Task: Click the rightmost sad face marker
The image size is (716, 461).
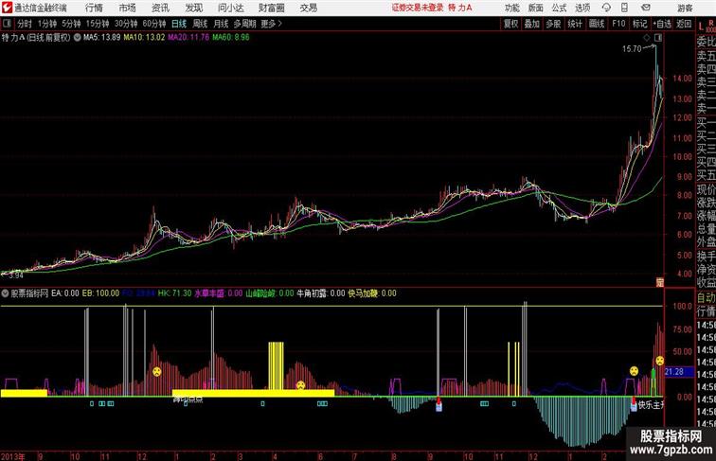Action: point(660,361)
